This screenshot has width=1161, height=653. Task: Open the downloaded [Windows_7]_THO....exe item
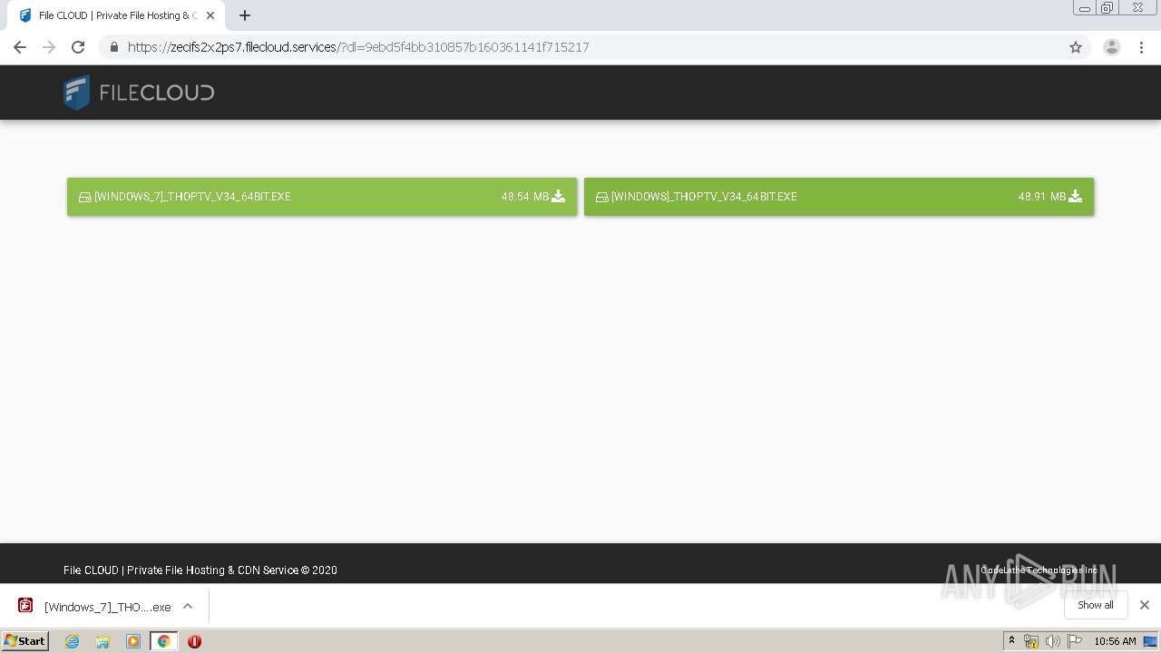coord(107,607)
